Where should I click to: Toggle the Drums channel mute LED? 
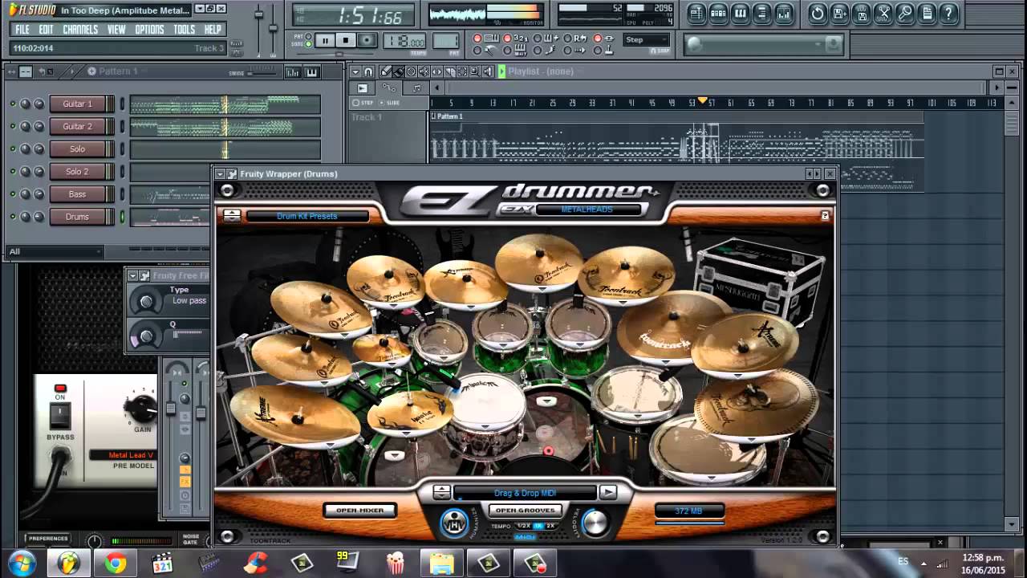click(12, 217)
